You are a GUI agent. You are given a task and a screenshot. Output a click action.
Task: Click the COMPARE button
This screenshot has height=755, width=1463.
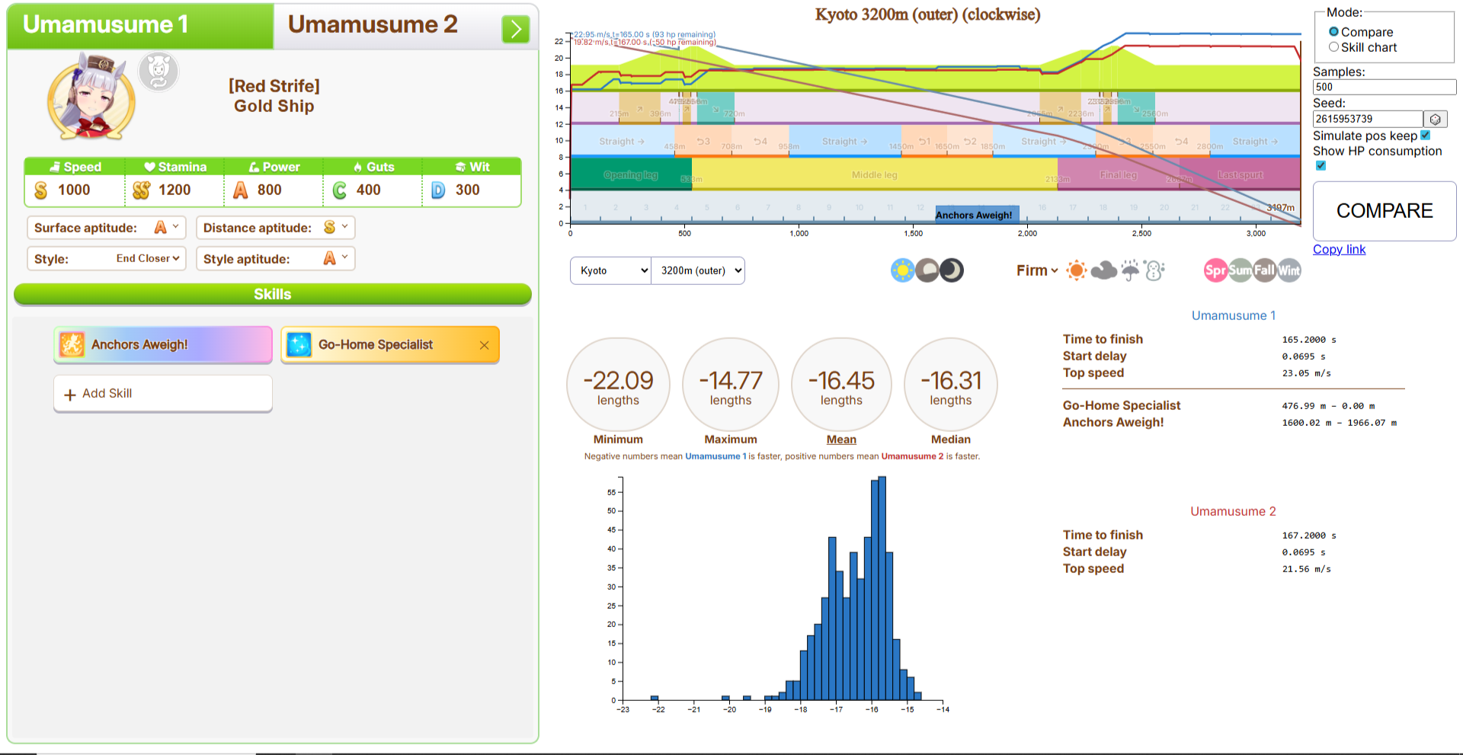point(1385,211)
